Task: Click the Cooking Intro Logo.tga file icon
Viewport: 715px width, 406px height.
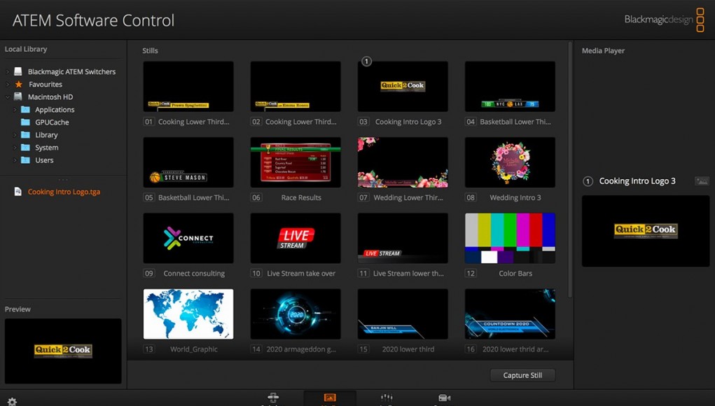Action: pyautogui.click(x=18, y=192)
